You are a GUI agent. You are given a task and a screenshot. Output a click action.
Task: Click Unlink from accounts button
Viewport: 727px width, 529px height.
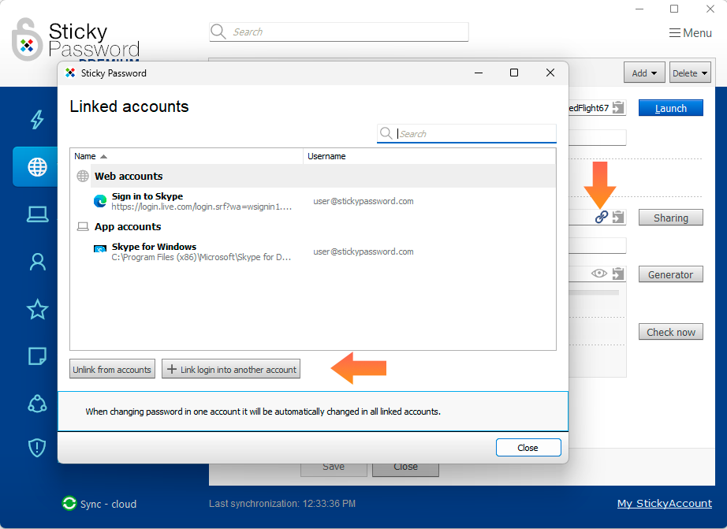point(112,369)
